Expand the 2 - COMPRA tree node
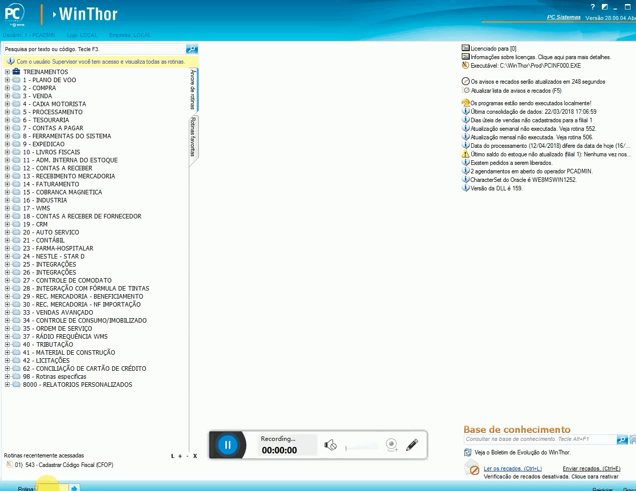Screen dimensions: 636x491 point(8,88)
